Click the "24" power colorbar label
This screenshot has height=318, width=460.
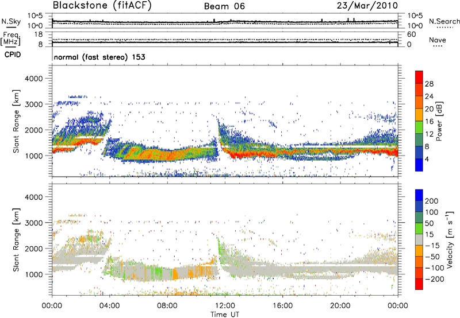429,96
